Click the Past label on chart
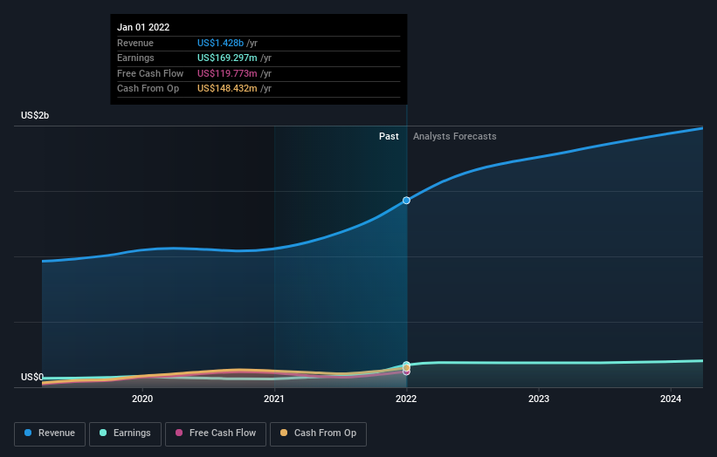The image size is (717, 457). pos(389,136)
